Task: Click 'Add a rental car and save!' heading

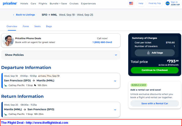Action: tap(146, 90)
